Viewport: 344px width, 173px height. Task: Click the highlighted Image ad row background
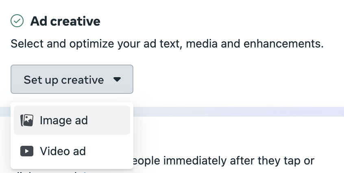pos(109,120)
